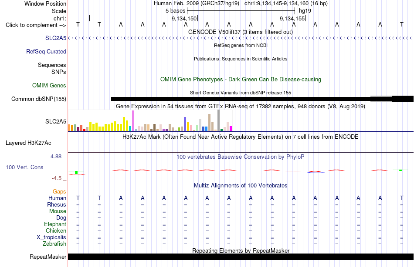Click the SNPs track label
The height and width of the screenshot is (267, 414).
(x=59, y=72)
